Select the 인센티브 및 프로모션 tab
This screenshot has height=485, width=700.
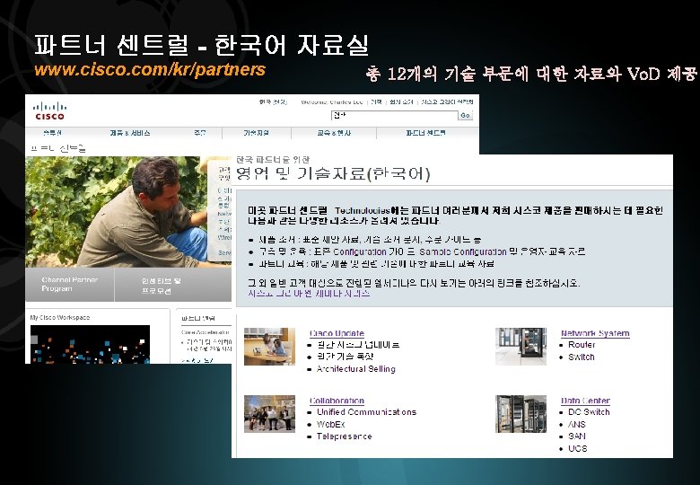tap(161, 286)
